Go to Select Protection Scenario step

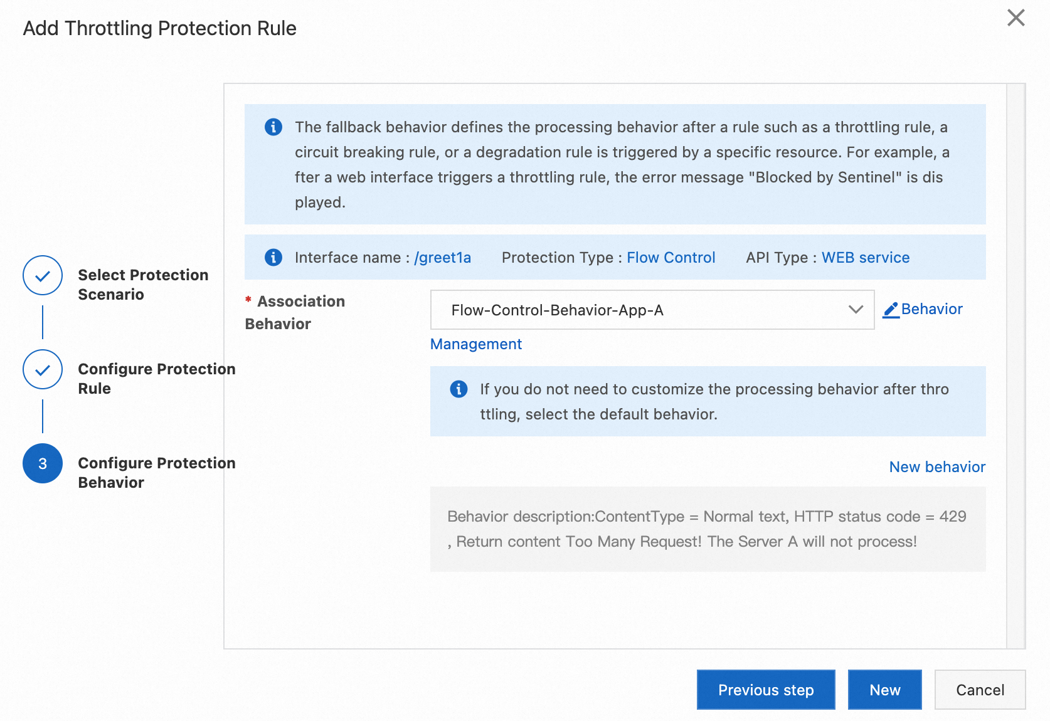click(143, 285)
